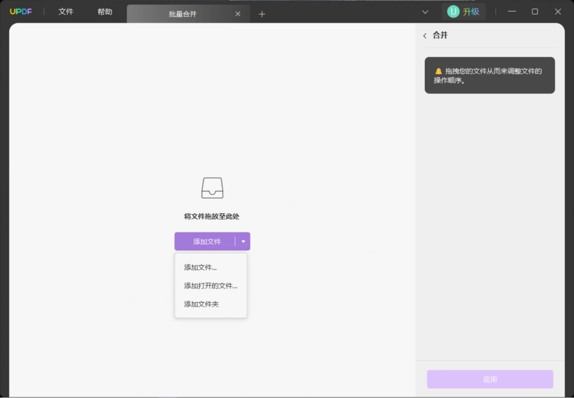
Task: Add a new tab with plus icon
Action: point(262,14)
